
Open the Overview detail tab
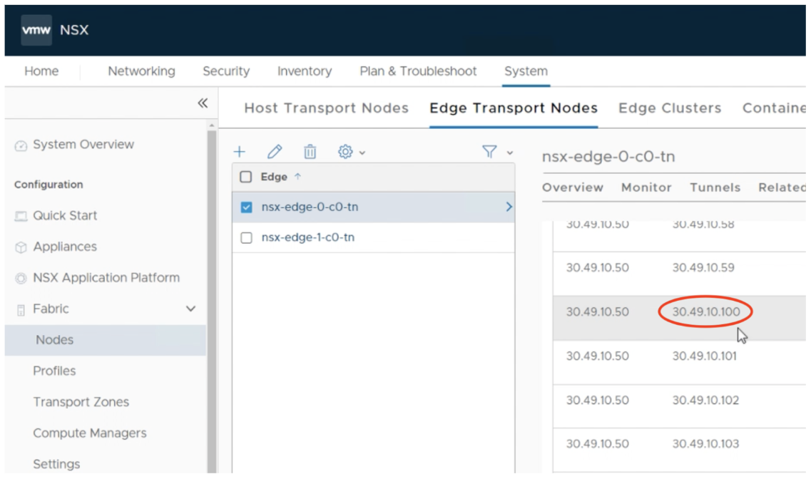click(x=573, y=187)
